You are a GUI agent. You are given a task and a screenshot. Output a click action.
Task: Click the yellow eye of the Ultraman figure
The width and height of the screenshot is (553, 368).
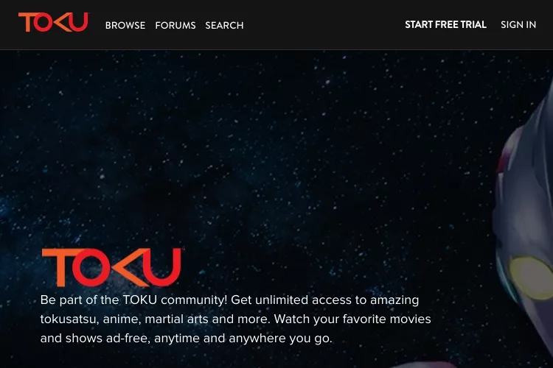pos(532,278)
